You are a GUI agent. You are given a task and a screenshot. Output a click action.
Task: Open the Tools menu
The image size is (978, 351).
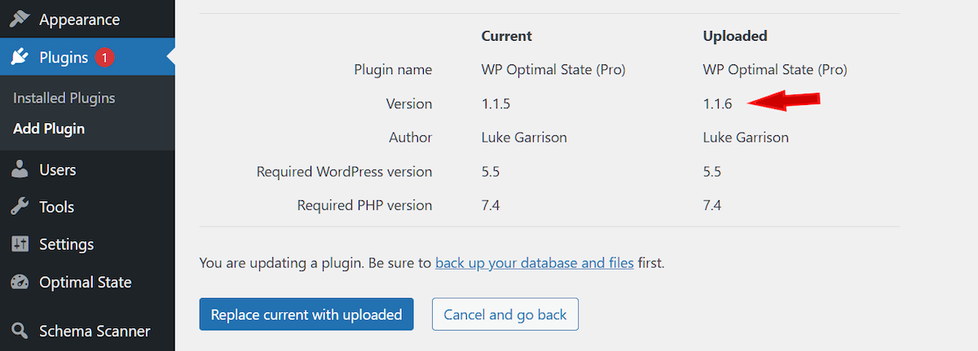point(56,207)
